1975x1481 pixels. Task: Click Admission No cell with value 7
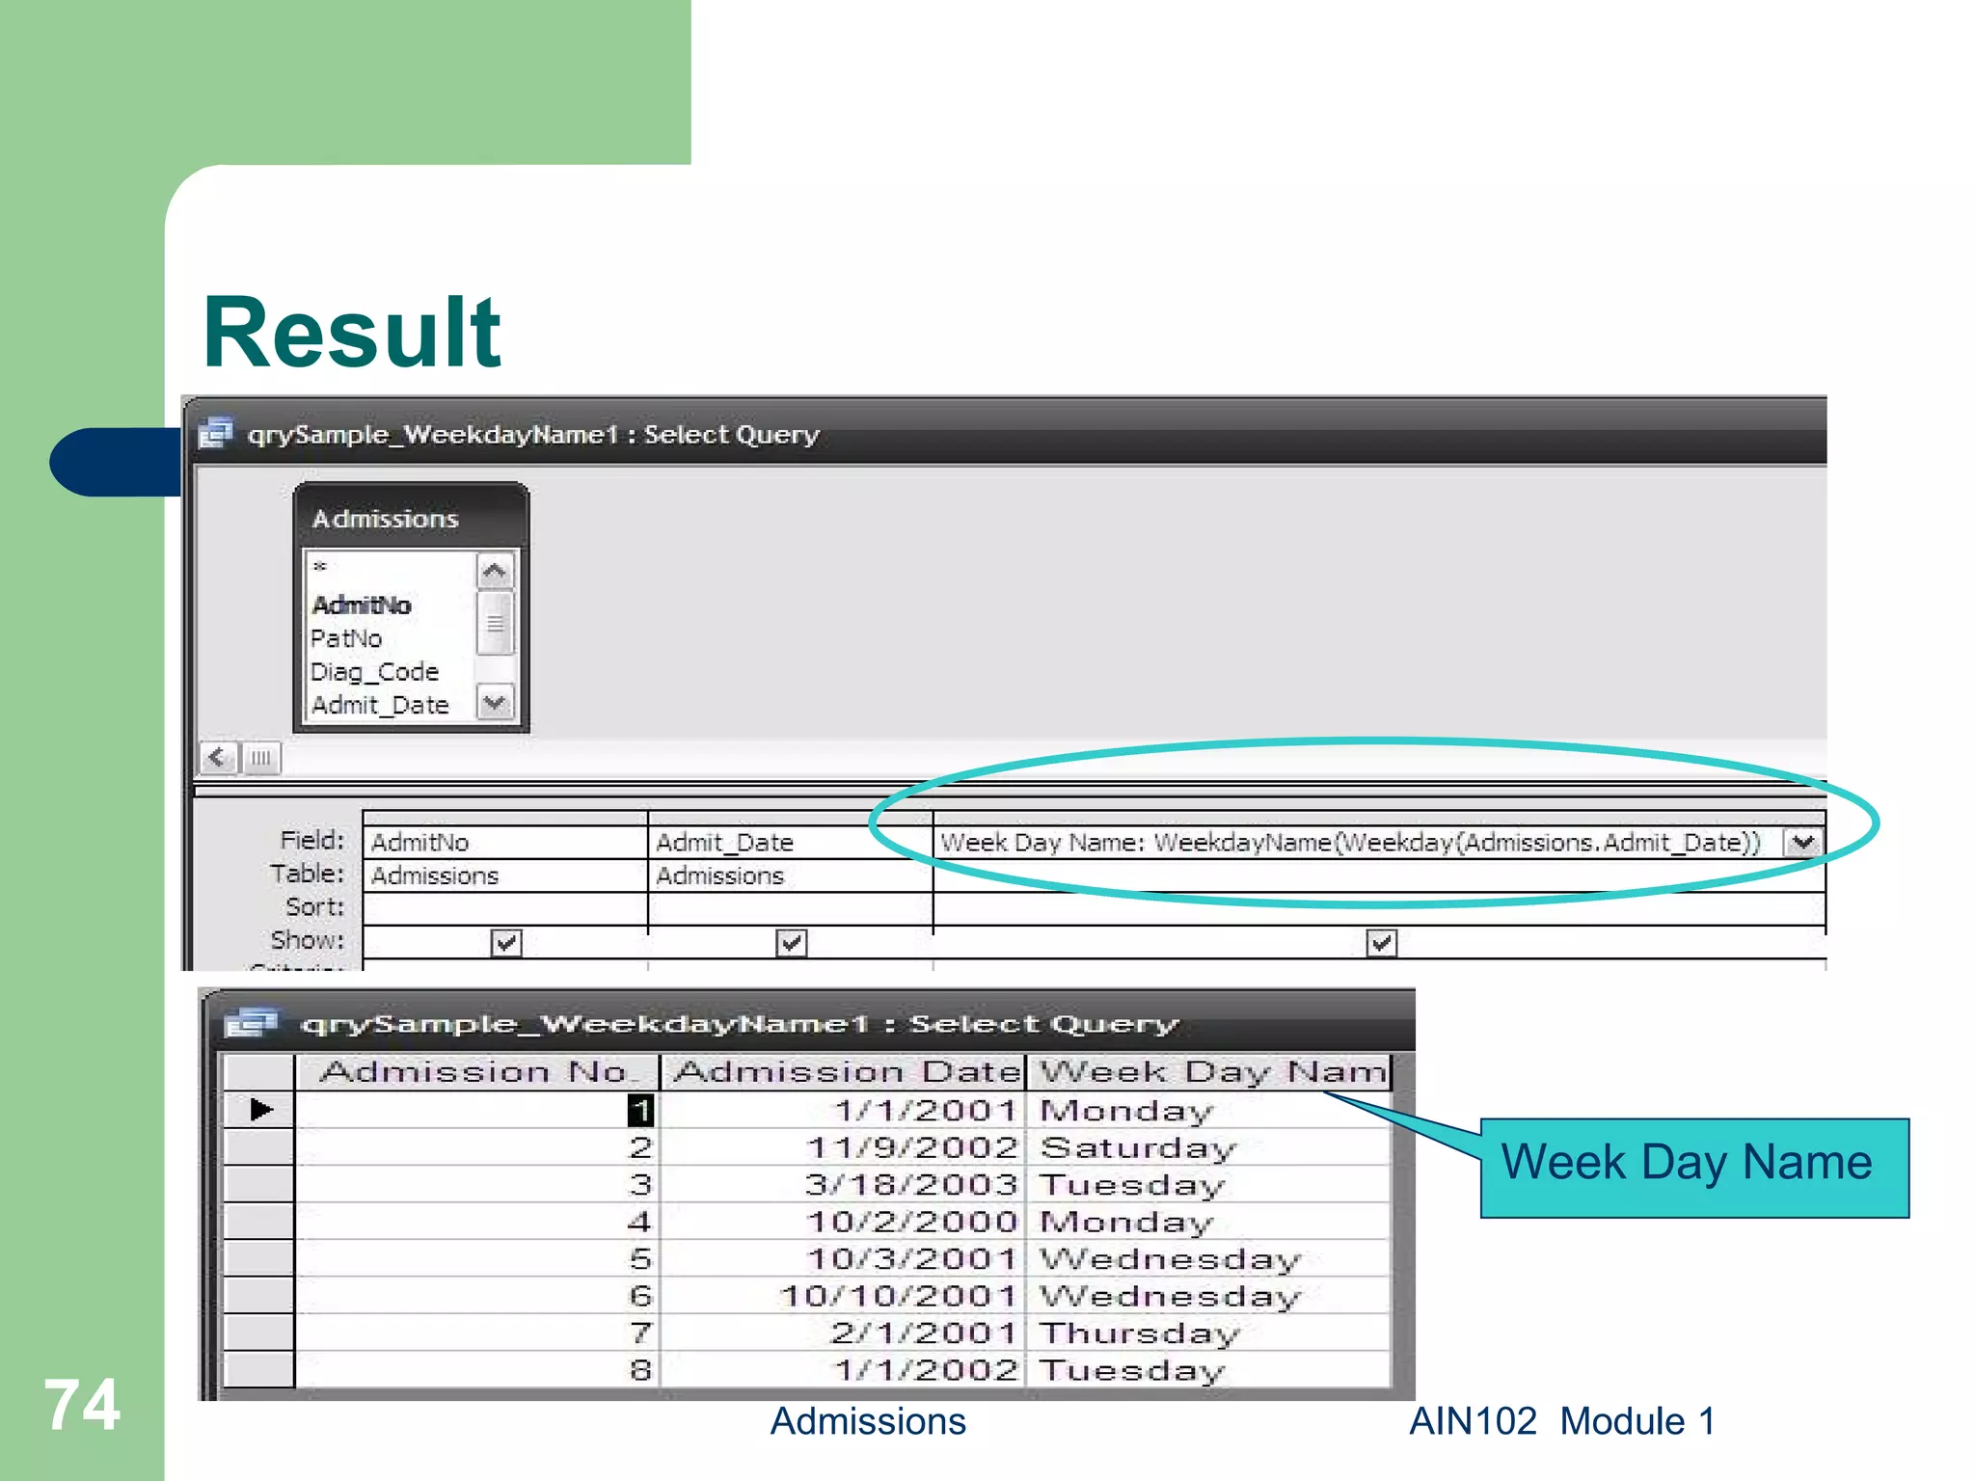(x=477, y=1333)
